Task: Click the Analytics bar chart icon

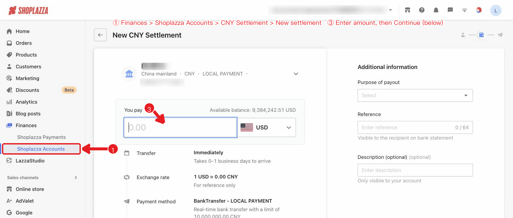Action: (x=9, y=102)
